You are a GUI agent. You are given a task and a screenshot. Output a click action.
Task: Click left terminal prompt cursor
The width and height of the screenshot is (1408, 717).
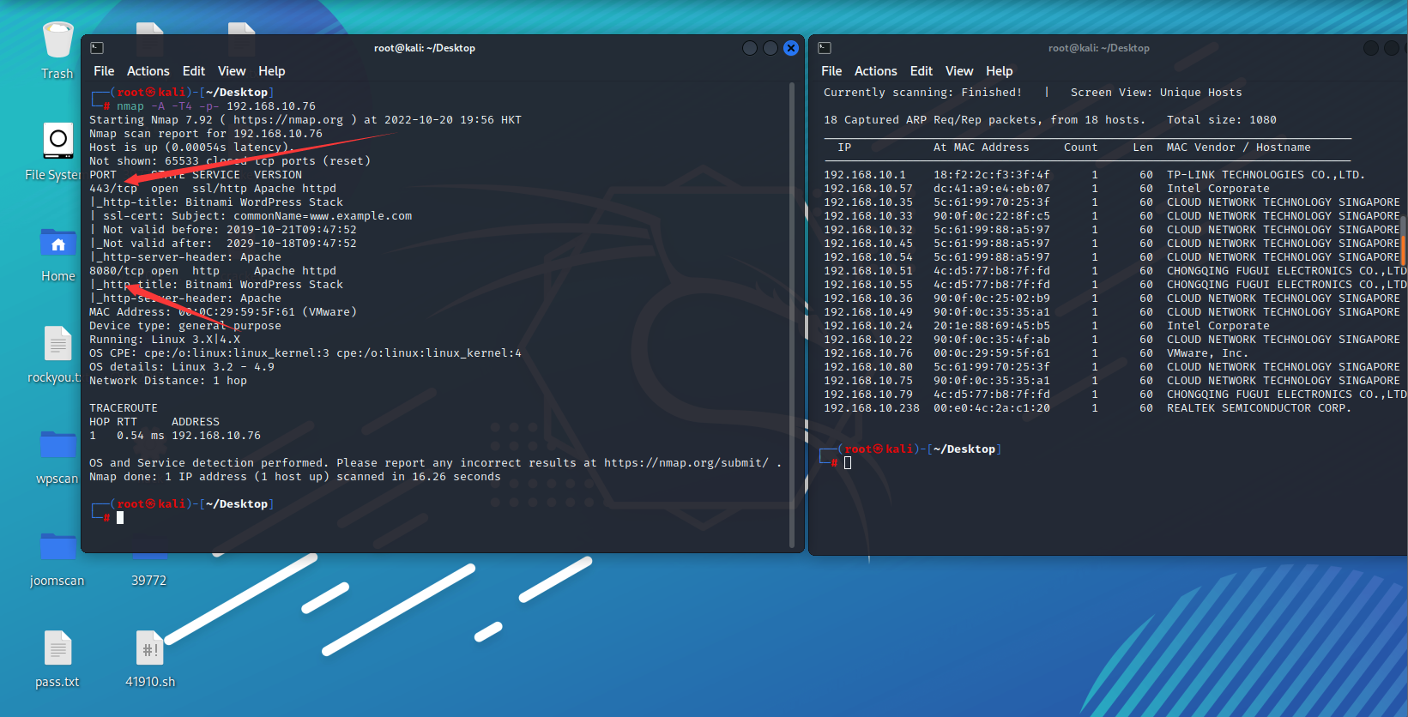tap(120, 518)
